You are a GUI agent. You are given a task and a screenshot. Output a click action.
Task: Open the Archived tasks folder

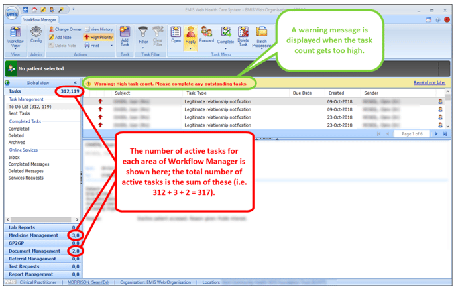click(x=17, y=143)
